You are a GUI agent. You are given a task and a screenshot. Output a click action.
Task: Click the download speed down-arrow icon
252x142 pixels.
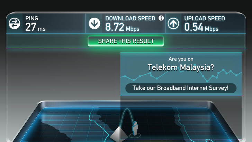(94, 23)
